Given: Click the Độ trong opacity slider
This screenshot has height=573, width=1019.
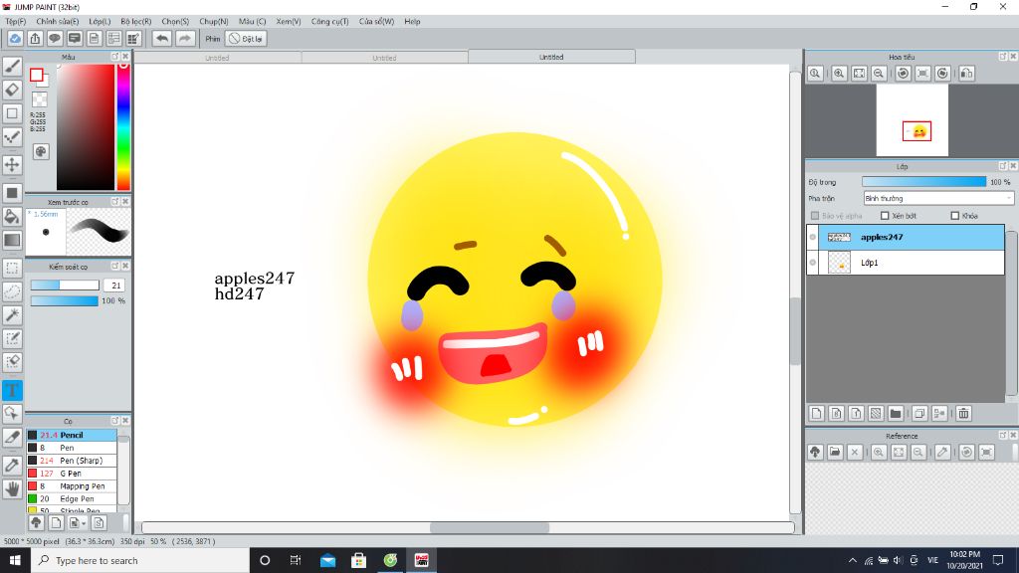Looking at the screenshot, I should pos(923,182).
